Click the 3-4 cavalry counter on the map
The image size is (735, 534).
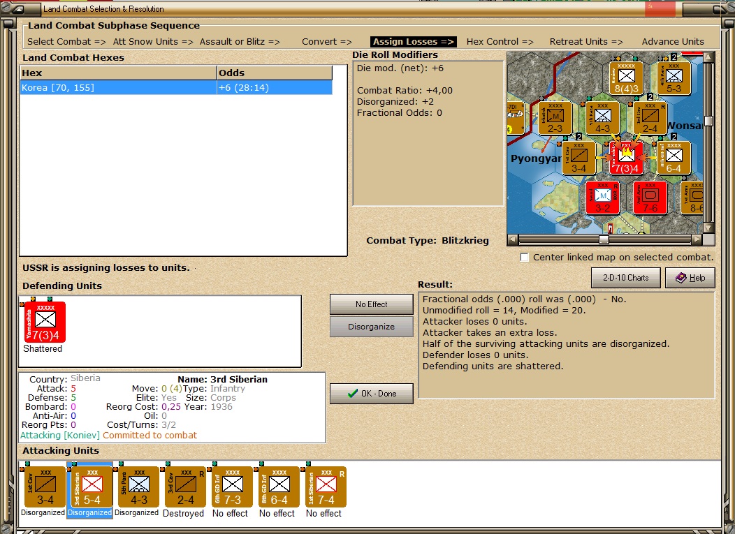pyautogui.click(x=578, y=158)
